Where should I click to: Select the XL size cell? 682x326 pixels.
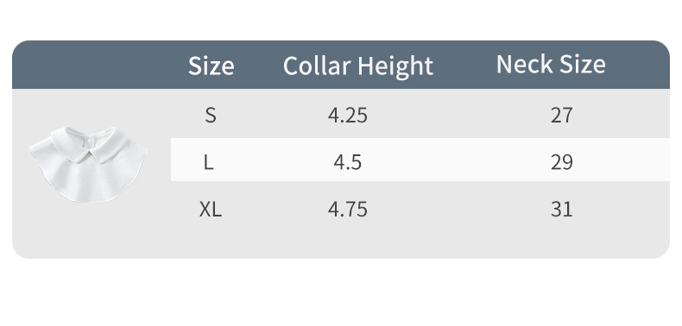211,209
